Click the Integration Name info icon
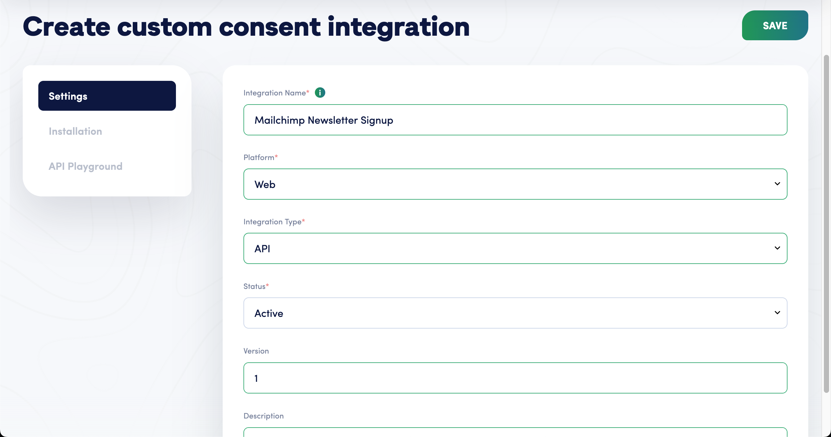Viewport: 831px width, 437px height. [x=320, y=93]
